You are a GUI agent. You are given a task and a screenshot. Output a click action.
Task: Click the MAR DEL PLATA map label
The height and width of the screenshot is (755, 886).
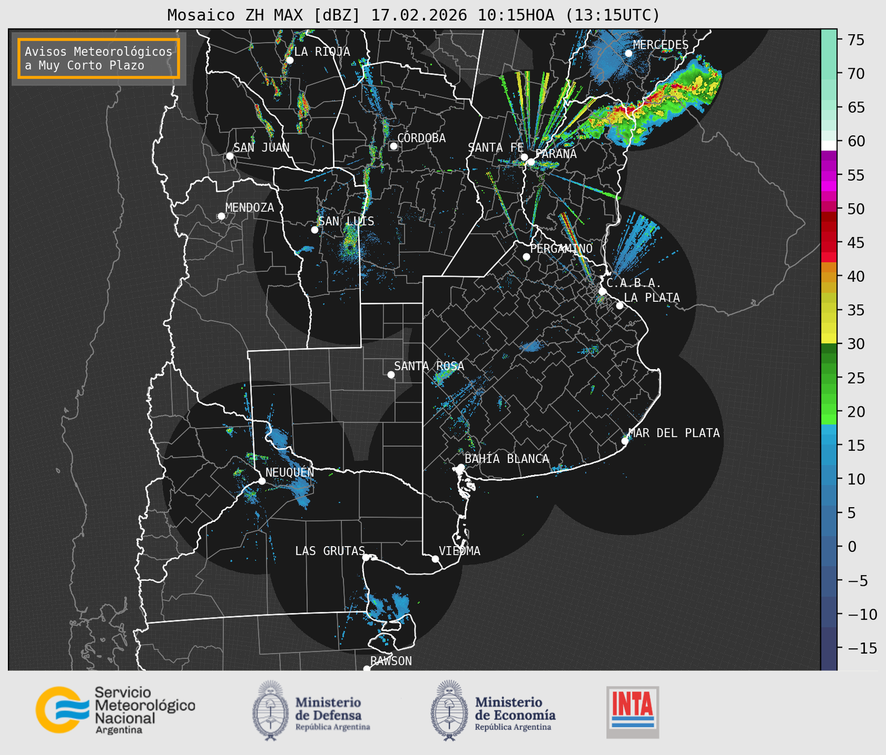point(674,433)
